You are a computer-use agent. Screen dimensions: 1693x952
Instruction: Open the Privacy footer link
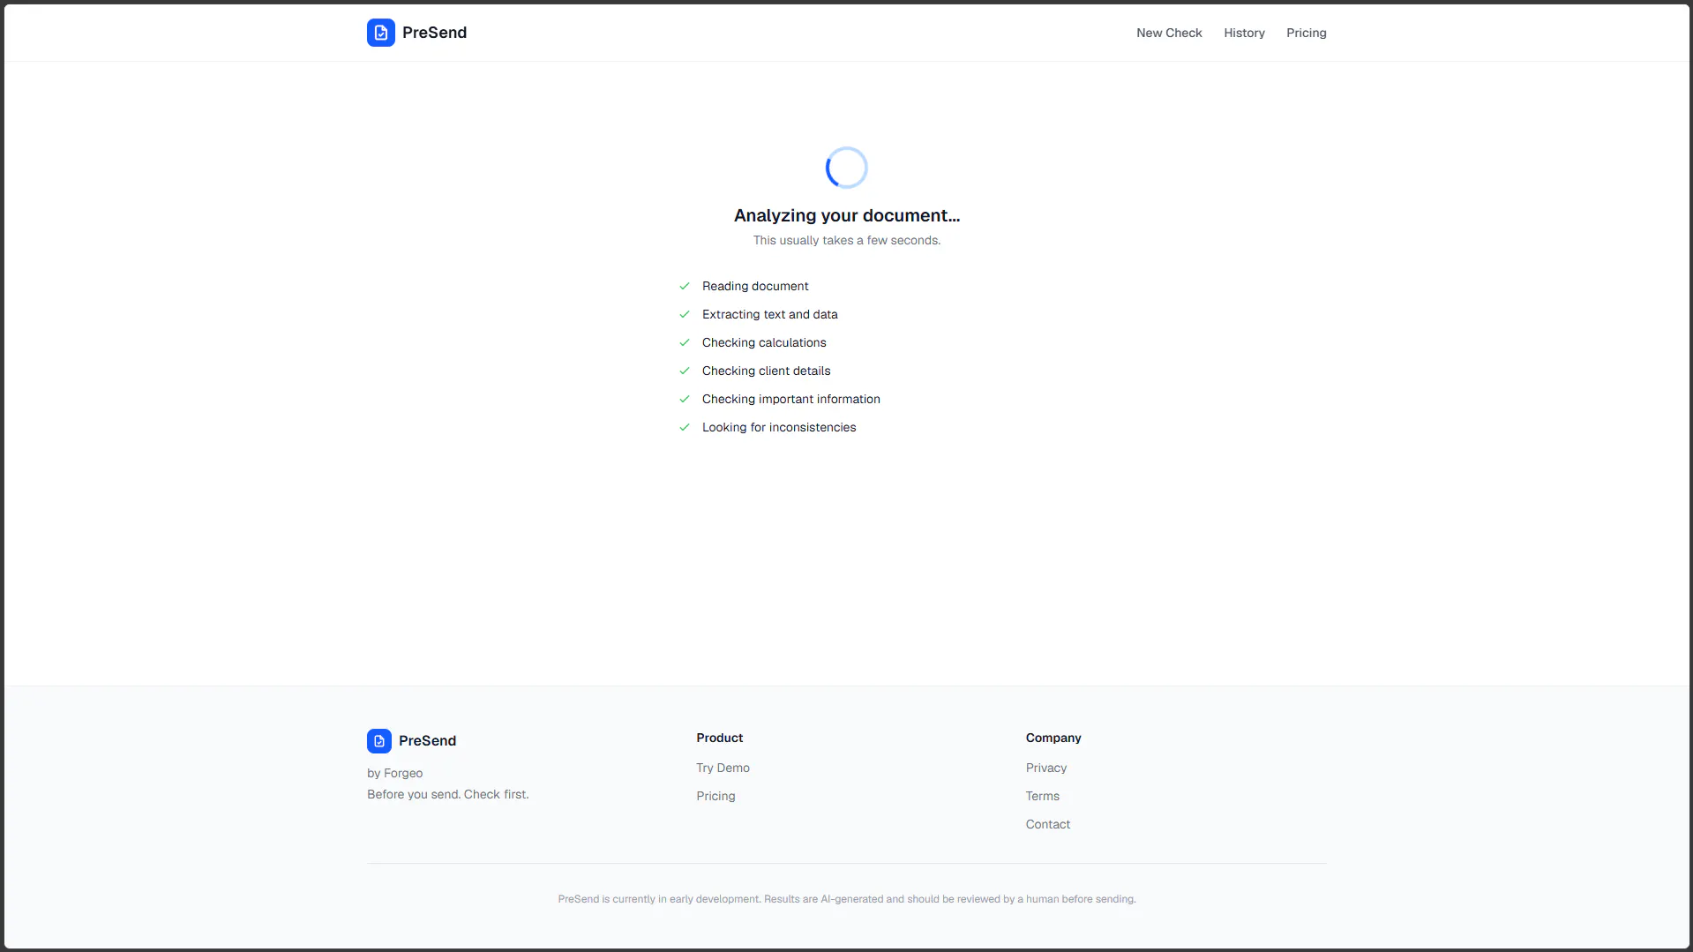pos(1045,768)
